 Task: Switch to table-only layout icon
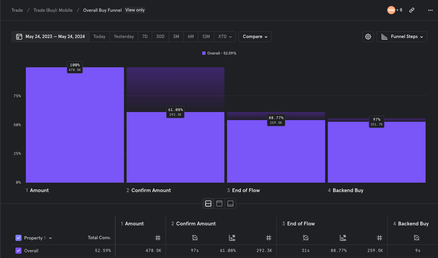pos(230,204)
